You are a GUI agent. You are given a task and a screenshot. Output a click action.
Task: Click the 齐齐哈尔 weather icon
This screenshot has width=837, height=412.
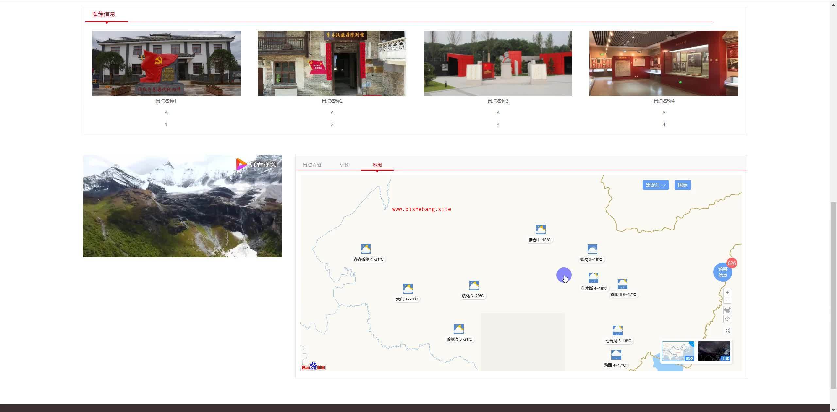pos(366,249)
